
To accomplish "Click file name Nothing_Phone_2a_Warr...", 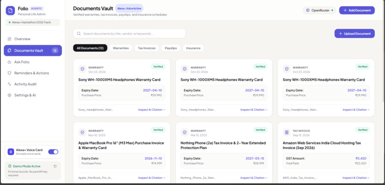I will pos(198,178).
